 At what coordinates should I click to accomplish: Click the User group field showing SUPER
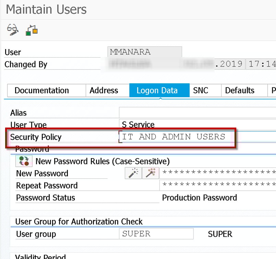coord(156,233)
